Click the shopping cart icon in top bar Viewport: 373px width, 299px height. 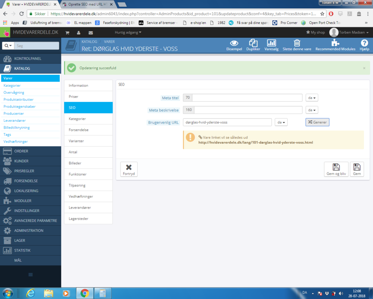click(67, 33)
